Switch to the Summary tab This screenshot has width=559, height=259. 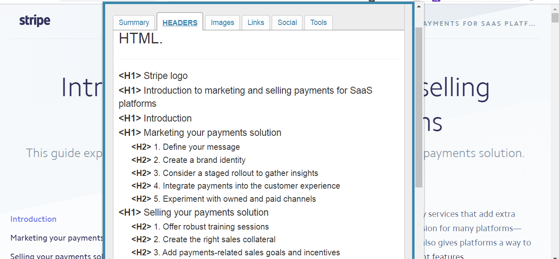point(134,23)
